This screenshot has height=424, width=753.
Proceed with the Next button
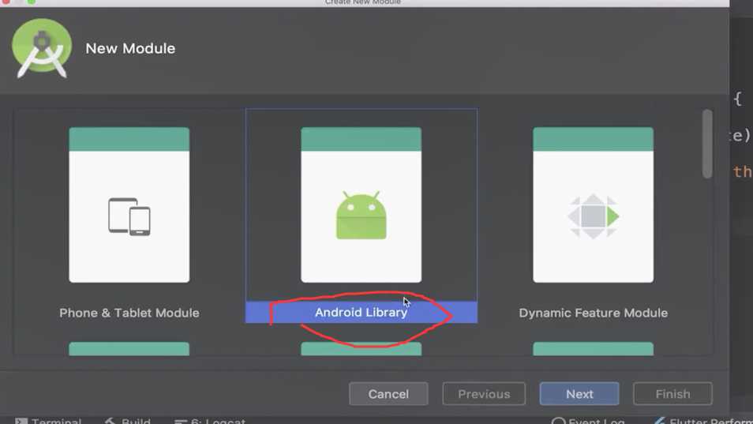[x=579, y=394]
